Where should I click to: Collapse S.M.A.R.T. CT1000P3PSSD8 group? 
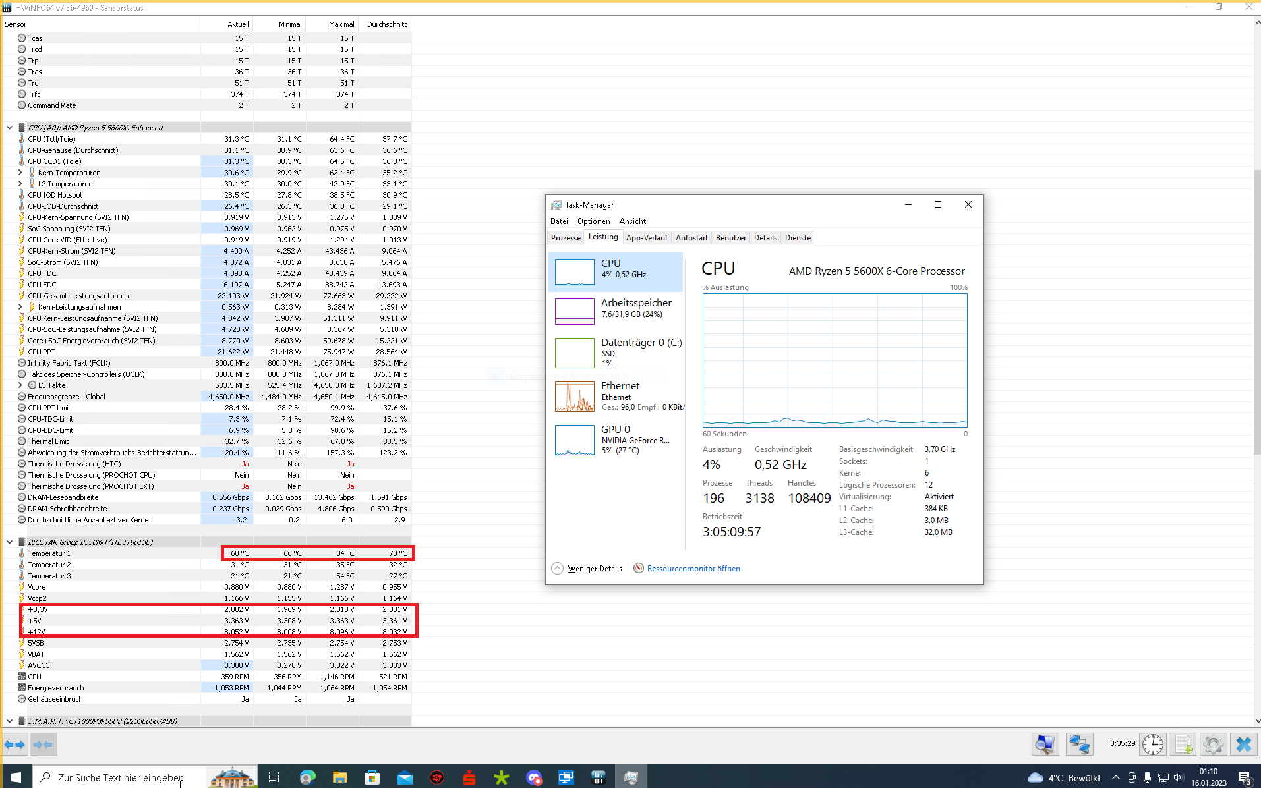(9, 721)
